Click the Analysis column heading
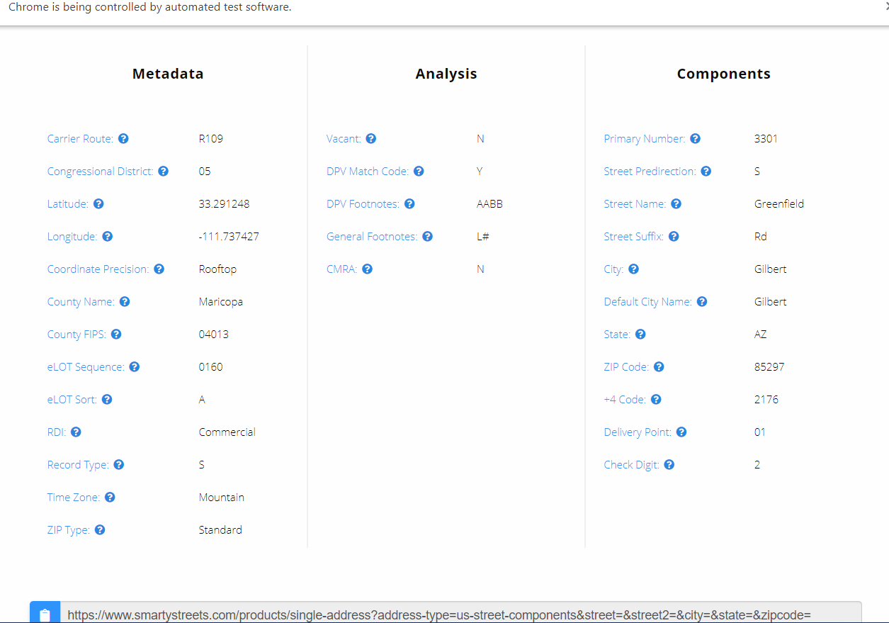The height and width of the screenshot is (623, 889). tap(446, 74)
